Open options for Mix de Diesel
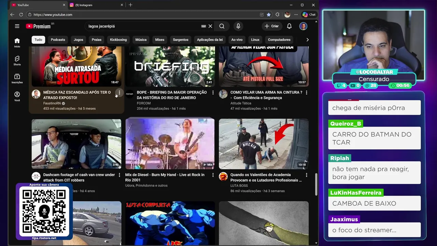 [213, 175]
